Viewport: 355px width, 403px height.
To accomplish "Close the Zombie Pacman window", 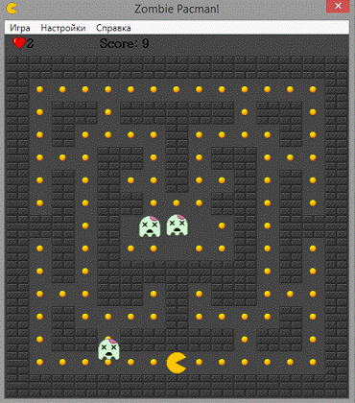I will click(x=338, y=6).
